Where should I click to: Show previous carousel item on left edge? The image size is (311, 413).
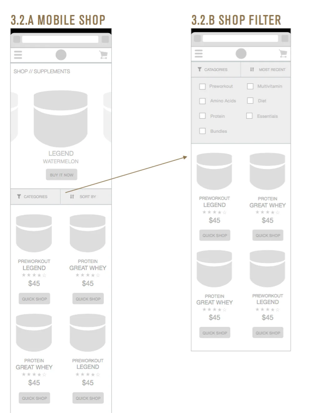pos(14,117)
